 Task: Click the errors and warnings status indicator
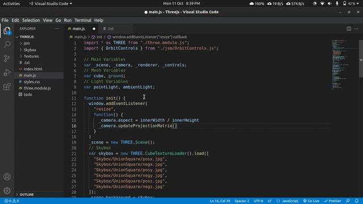pos(11,201)
